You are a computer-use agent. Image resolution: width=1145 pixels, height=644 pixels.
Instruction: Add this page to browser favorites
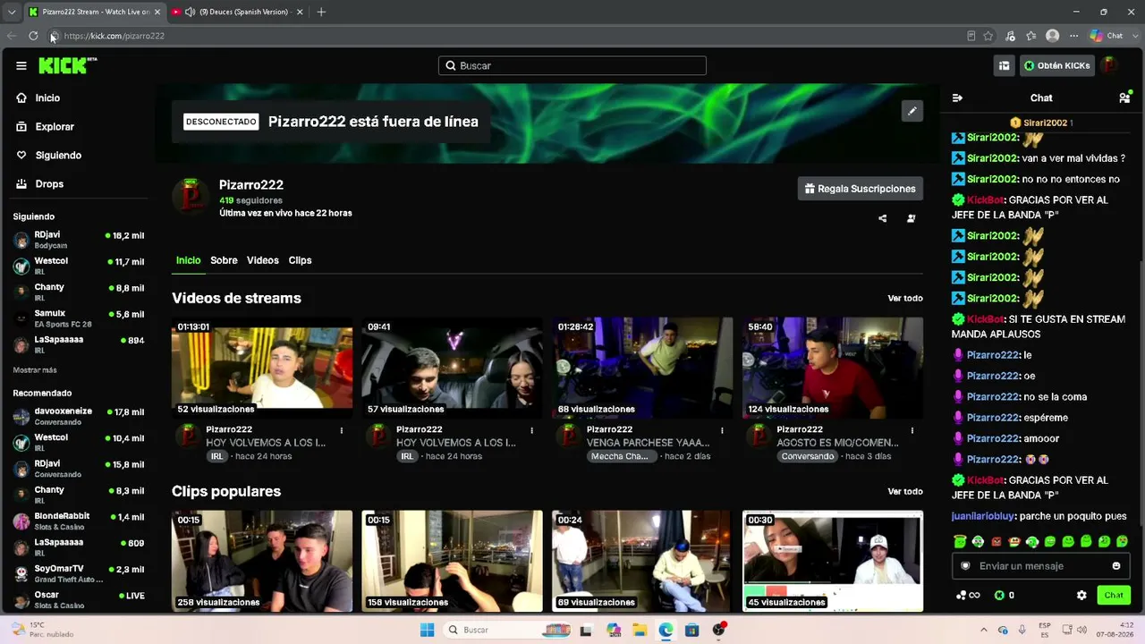coord(988,36)
